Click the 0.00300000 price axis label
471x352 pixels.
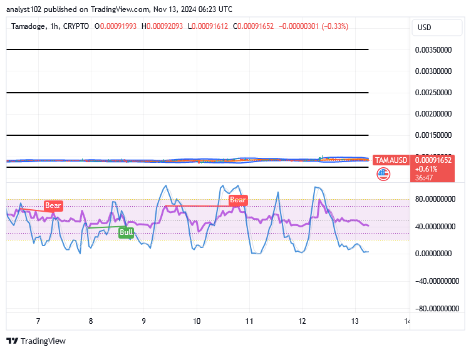click(433, 71)
